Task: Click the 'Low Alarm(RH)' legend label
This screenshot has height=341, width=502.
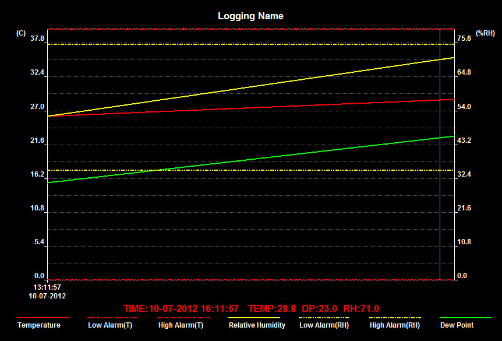Action: click(324, 325)
